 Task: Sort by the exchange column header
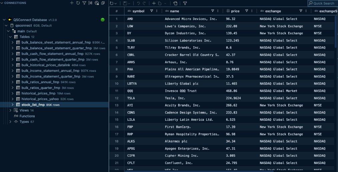[x=273, y=11]
